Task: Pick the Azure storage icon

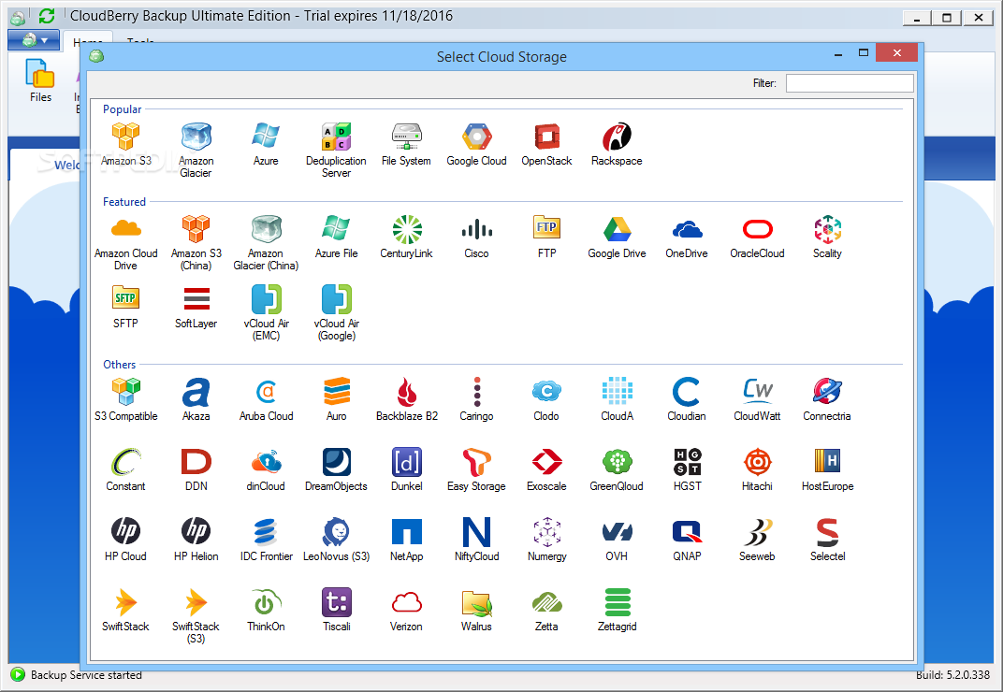Action: pos(266,145)
